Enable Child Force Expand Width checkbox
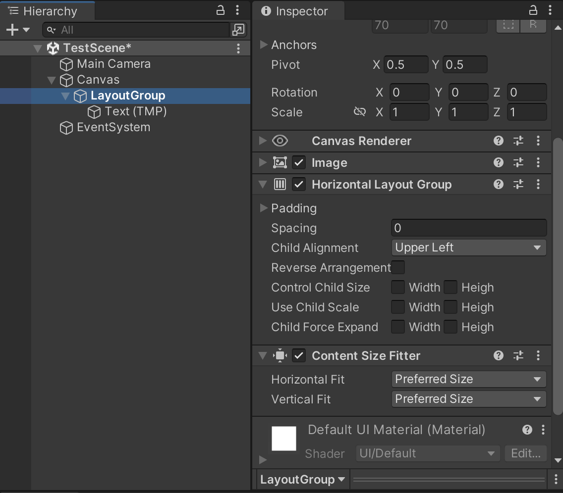 coord(398,327)
